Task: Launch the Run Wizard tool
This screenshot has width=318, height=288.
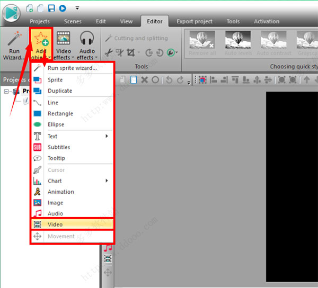Action: coord(14,46)
